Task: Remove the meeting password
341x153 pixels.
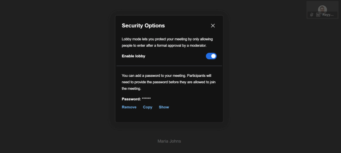Action: click(129, 107)
